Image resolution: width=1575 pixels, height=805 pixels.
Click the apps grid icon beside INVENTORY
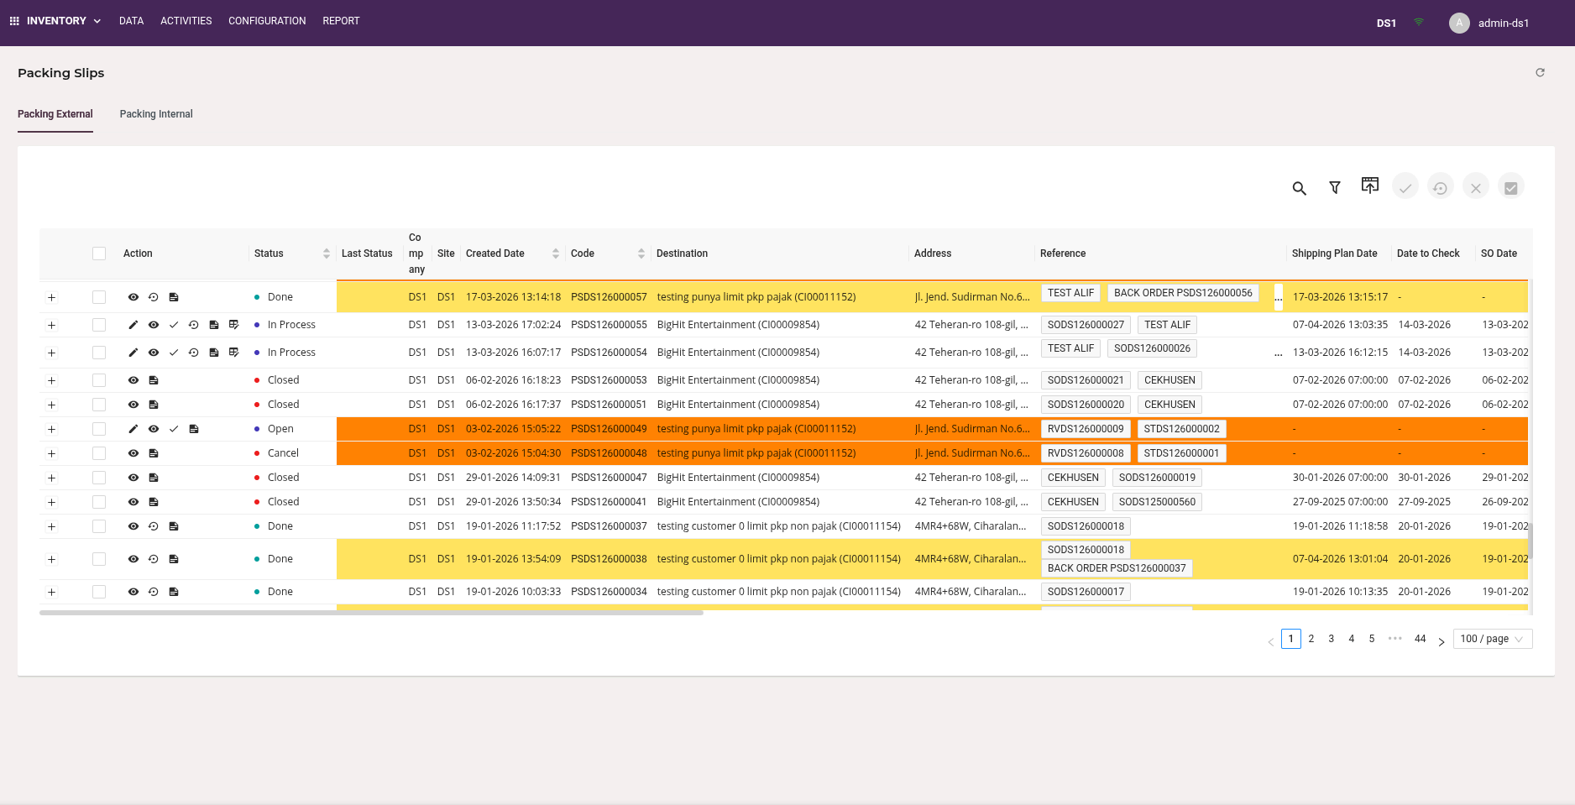[x=14, y=21]
